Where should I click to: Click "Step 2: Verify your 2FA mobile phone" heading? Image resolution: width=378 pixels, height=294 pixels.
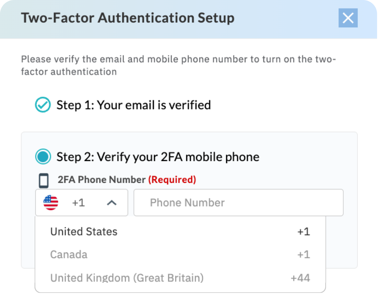coord(158,157)
